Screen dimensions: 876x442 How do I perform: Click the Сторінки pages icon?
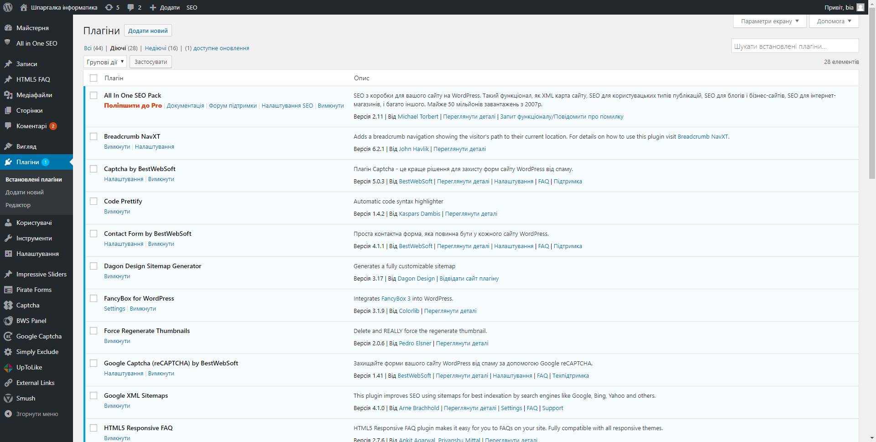[8, 110]
